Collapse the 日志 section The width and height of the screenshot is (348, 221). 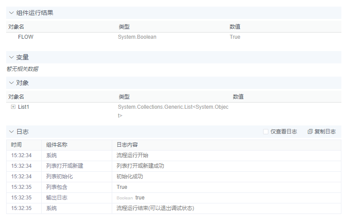[11, 132]
